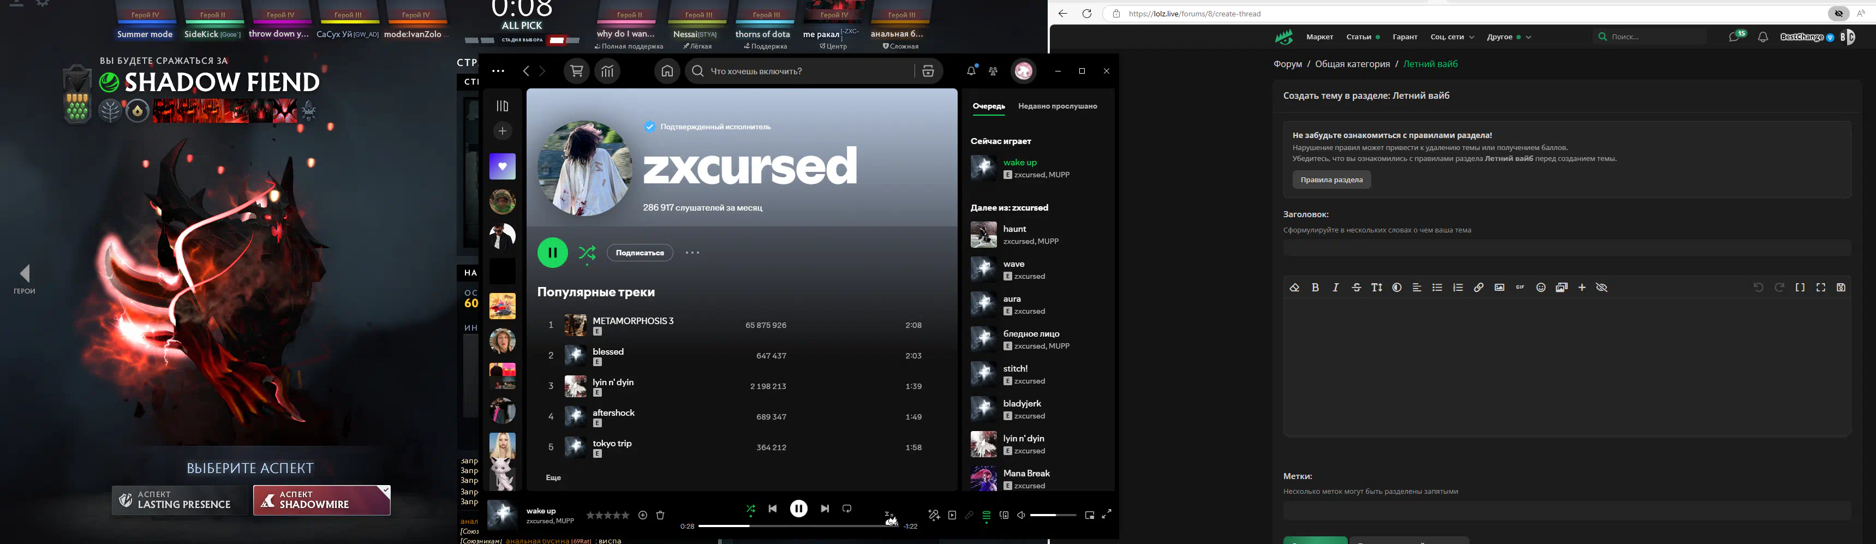Toggle repeat mode in Spotify player
This screenshot has height=544, width=1876.
[x=847, y=509]
